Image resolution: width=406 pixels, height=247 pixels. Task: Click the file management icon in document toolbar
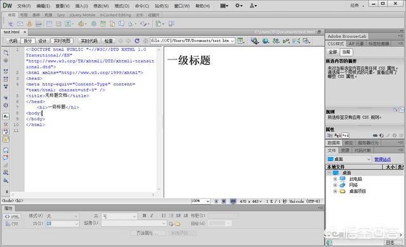pos(276,41)
